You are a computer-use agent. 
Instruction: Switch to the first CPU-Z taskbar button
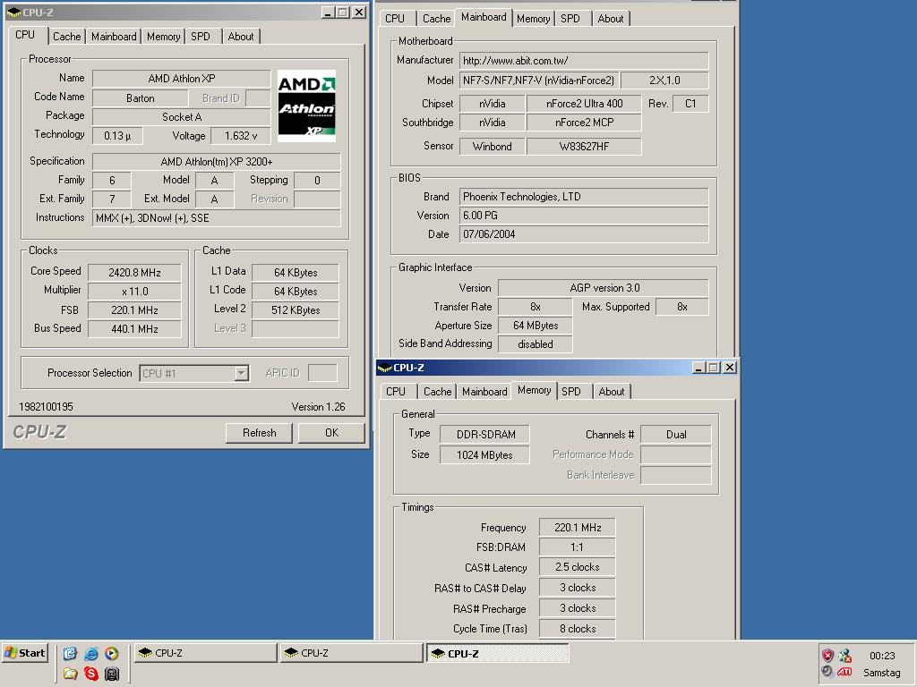[x=205, y=653]
